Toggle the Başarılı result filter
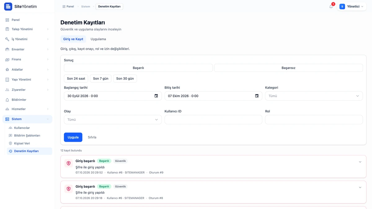 point(138,68)
